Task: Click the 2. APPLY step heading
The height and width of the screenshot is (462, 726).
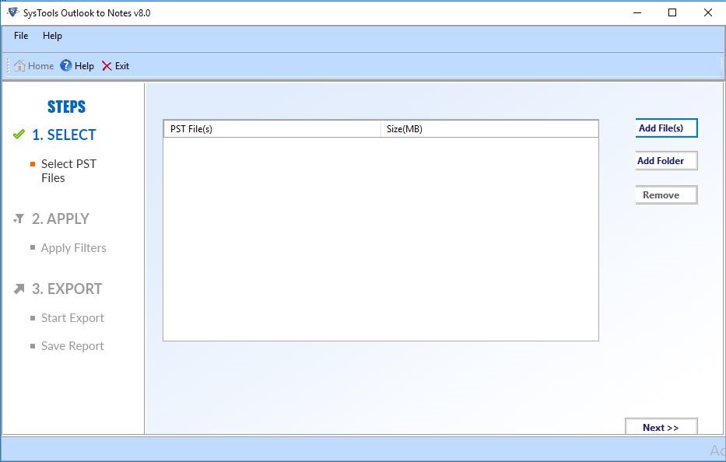Action: click(x=60, y=219)
